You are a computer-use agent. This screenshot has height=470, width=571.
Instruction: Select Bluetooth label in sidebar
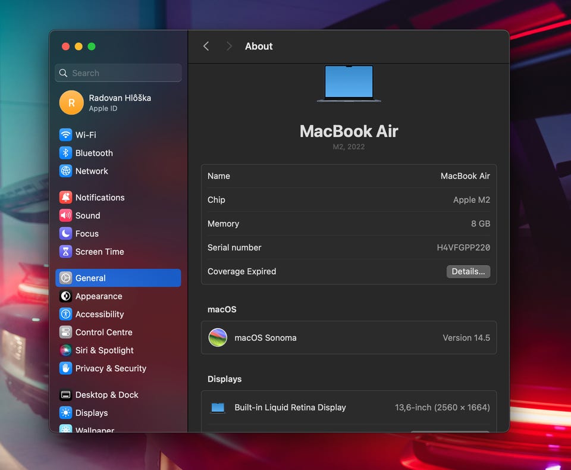(x=94, y=153)
